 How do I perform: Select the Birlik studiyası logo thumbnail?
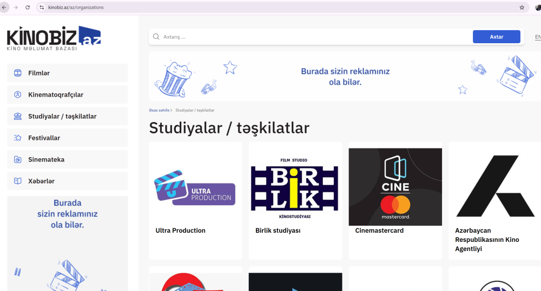(x=295, y=187)
